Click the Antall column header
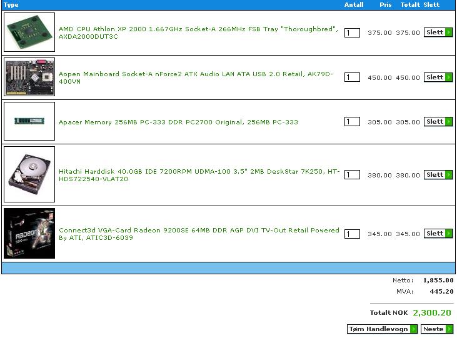This screenshot has width=457, height=338. tap(353, 4)
